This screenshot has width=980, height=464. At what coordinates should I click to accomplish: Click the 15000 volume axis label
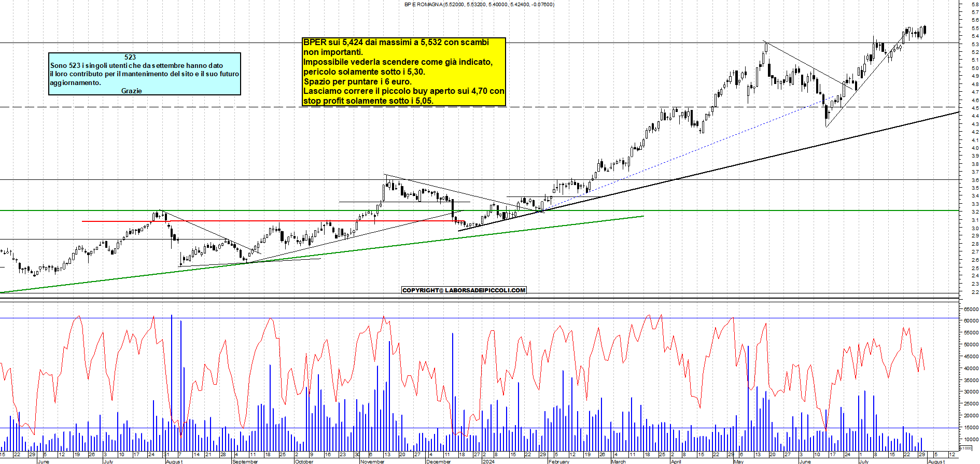971,428
